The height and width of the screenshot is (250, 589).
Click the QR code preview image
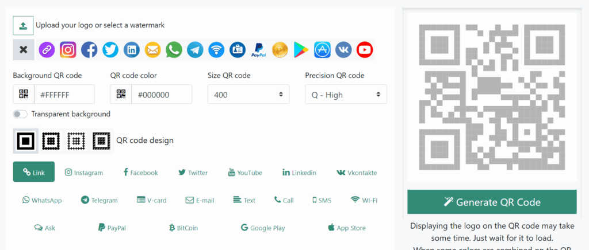coord(492,97)
